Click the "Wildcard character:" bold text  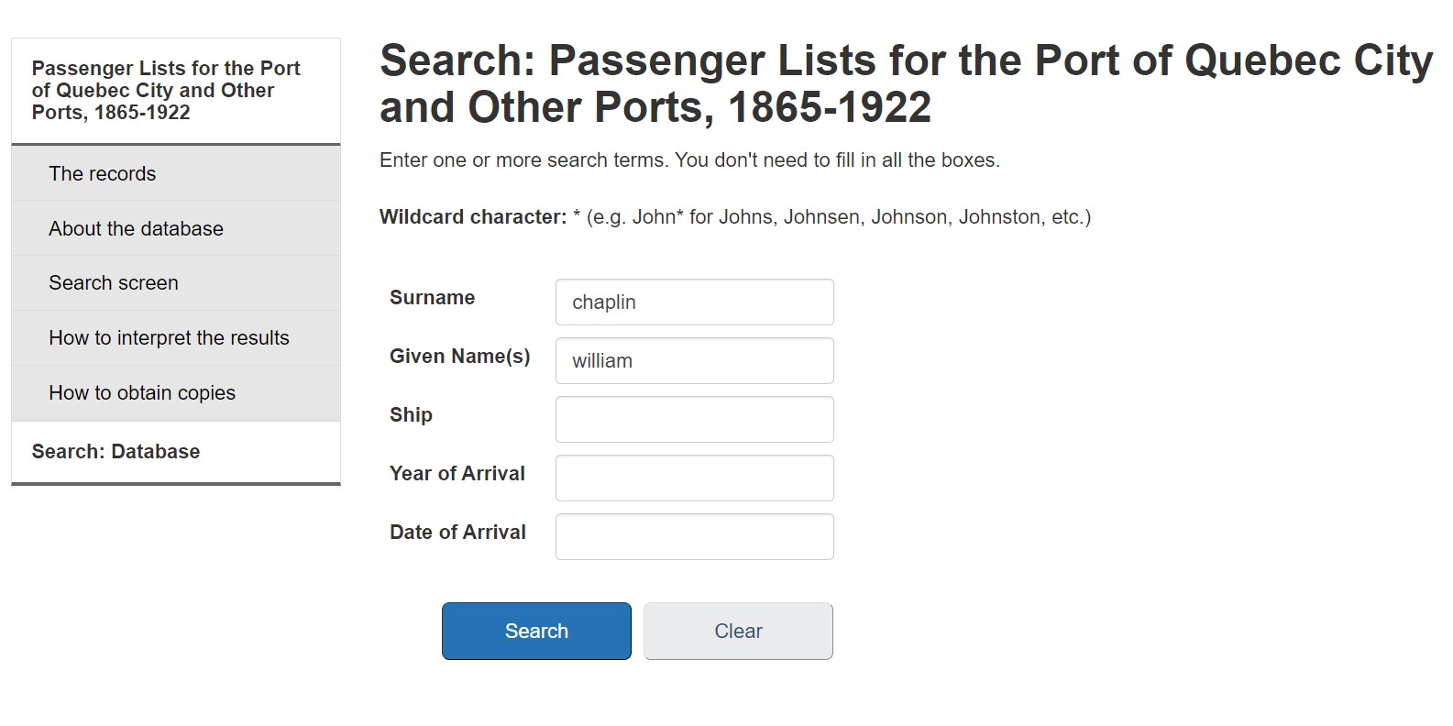[473, 217]
